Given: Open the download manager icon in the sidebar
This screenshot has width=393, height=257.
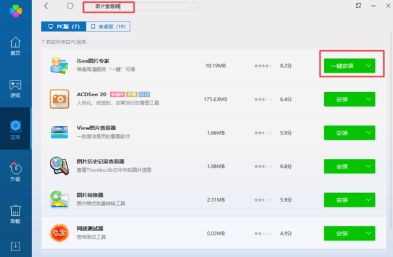Looking at the screenshot, I should point(16,247).
